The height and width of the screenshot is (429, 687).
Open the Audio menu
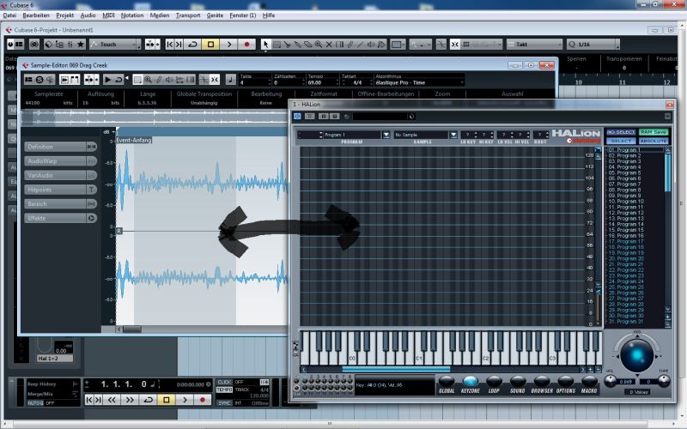(88, 15)
